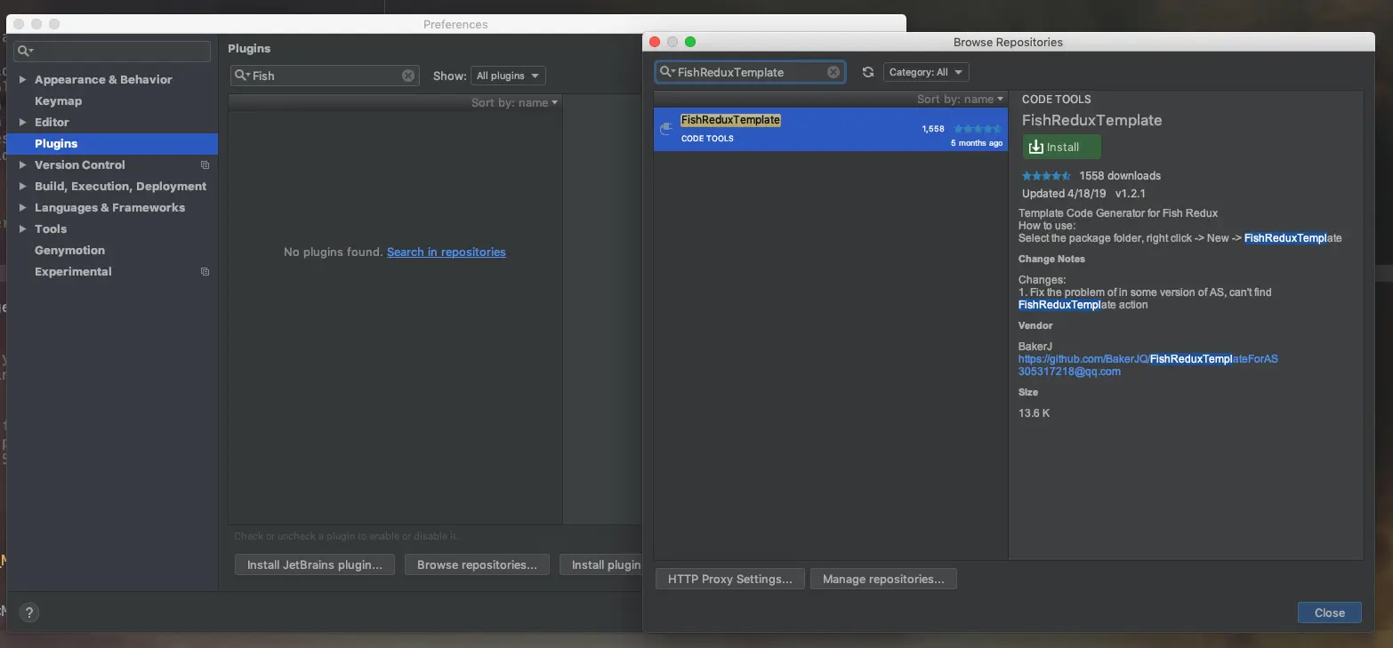The width and height of the screenshot is (1393, 648).
Task: Click the 1558 downloads text
Action: point(1120,176)
